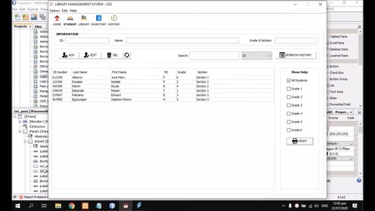Image resolution: width=375 pixels, height=211 pixels.
Task: Click the ID input field
Action: tap(87, 40)
